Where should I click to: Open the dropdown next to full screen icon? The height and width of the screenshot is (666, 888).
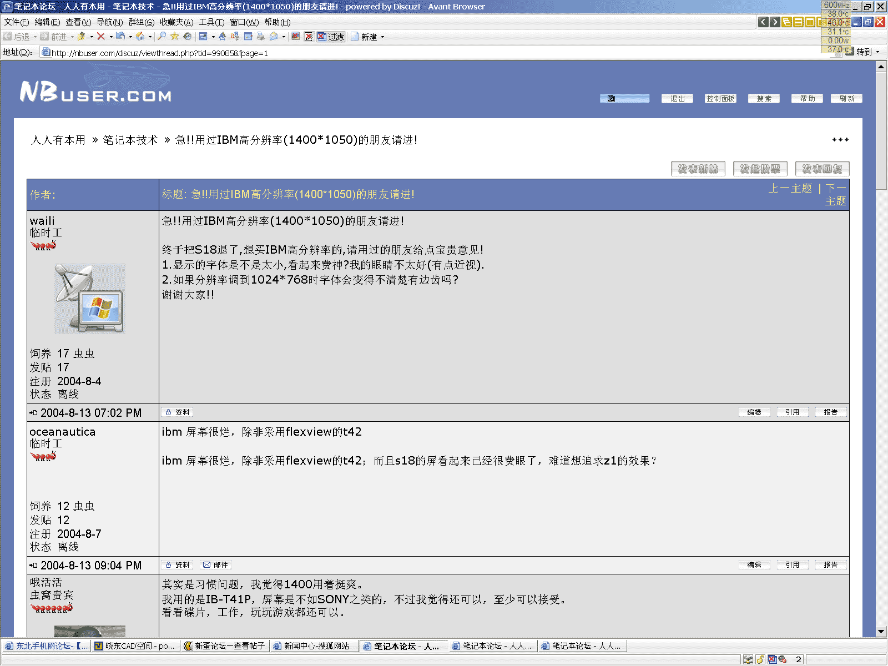tap(213, 37)
